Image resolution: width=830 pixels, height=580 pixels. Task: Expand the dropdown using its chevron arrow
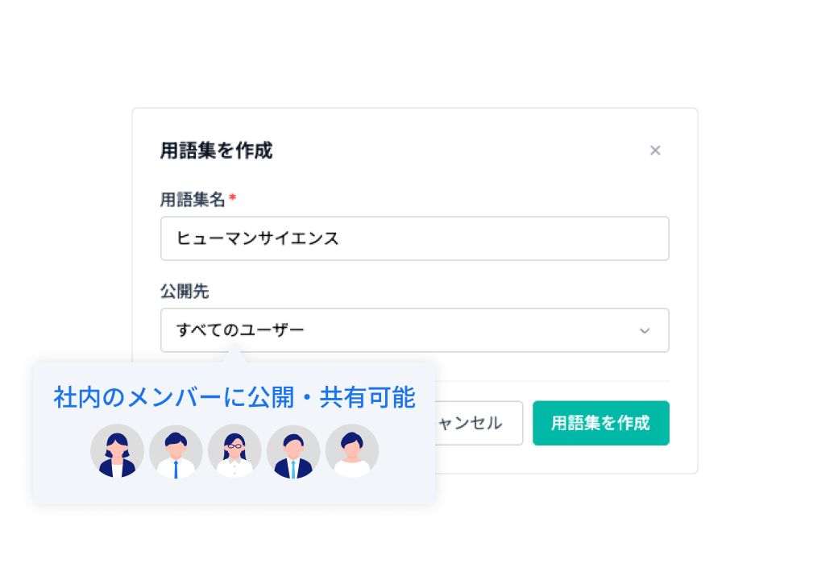(644, 331)
